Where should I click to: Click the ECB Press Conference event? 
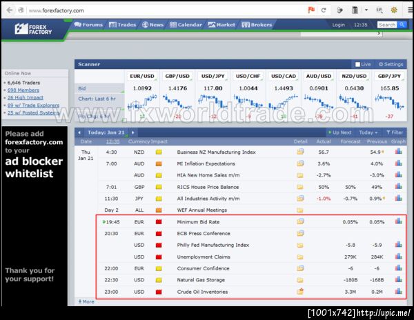(204, 234)
